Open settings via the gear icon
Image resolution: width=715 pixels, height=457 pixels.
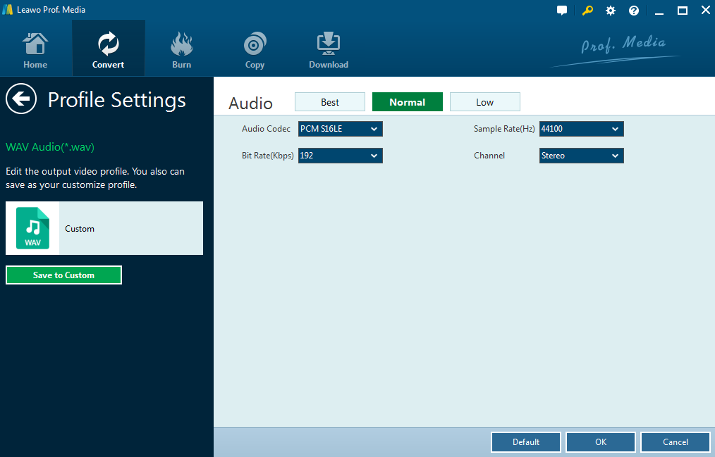coord(611,11)
